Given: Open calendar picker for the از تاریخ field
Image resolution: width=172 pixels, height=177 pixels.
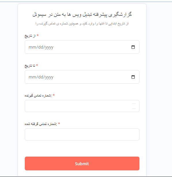Looking at the screenshot, I should tap(133, 47).
